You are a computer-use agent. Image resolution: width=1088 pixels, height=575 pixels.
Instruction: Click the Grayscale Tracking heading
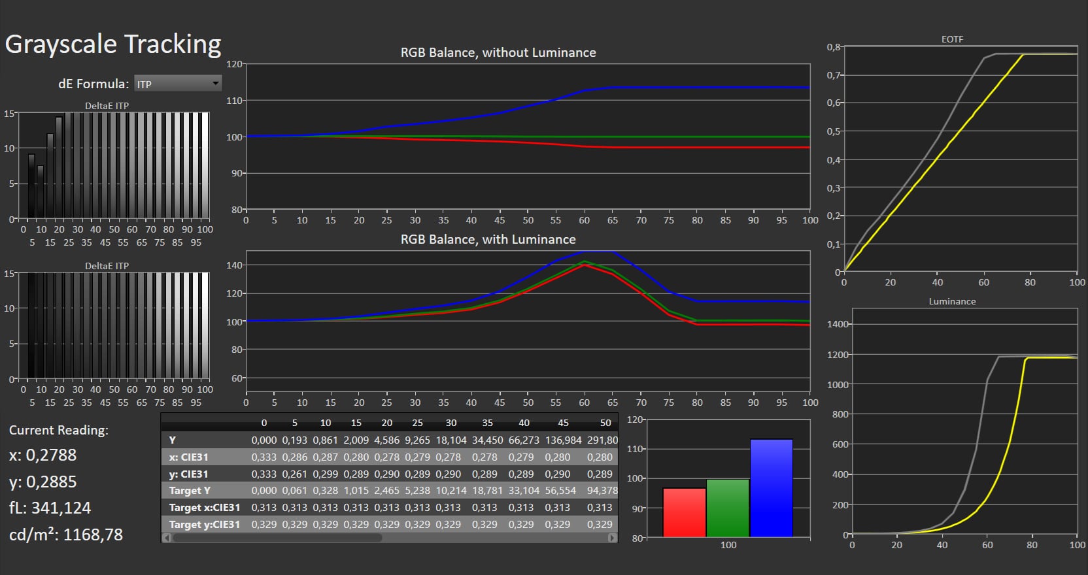tap(113, 44)
